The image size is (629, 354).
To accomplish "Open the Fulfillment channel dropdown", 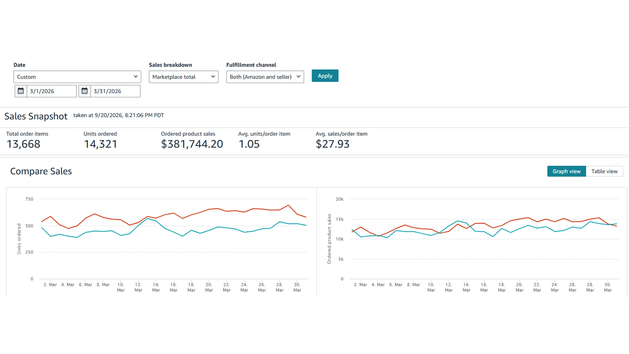I will [x=265, y=77].
